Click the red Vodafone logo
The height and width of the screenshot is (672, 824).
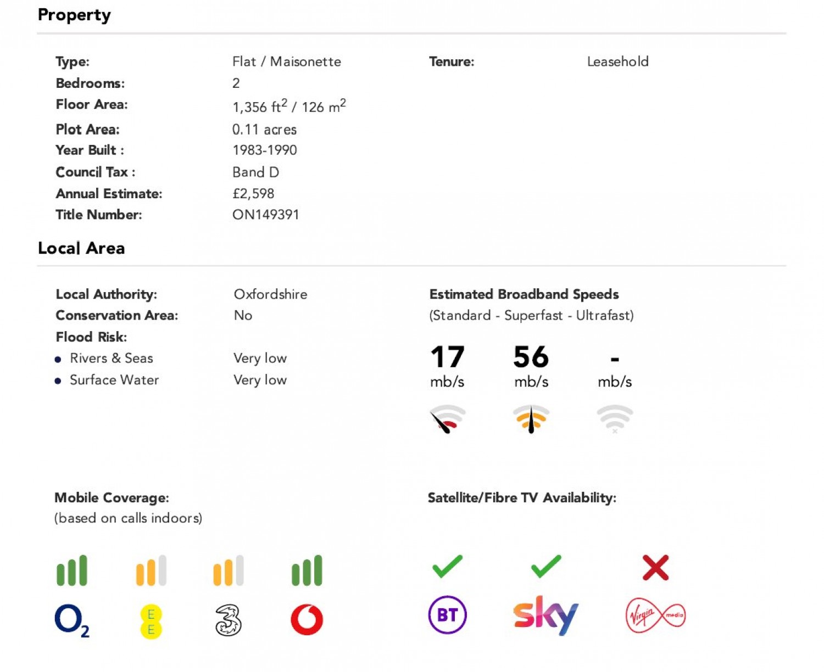tap(307, 620)
